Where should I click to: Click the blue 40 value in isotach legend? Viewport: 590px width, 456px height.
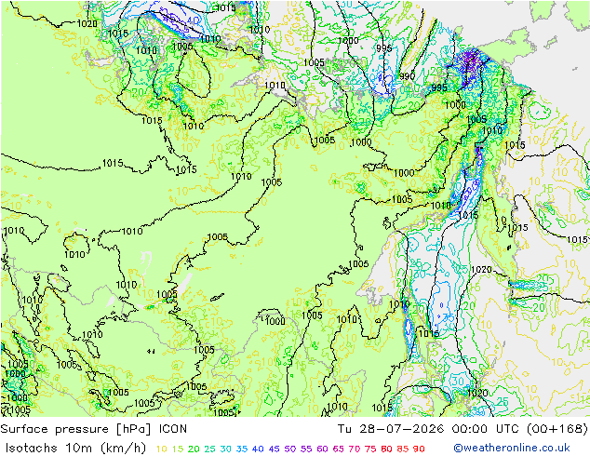pyautogui.click(x=258, y=449)
